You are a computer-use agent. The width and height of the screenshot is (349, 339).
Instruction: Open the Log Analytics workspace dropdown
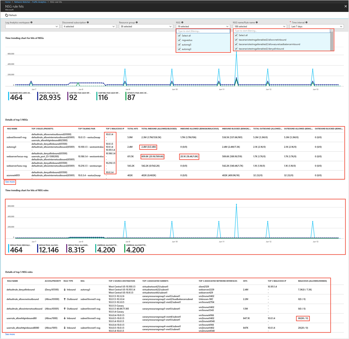pos(32,26)
